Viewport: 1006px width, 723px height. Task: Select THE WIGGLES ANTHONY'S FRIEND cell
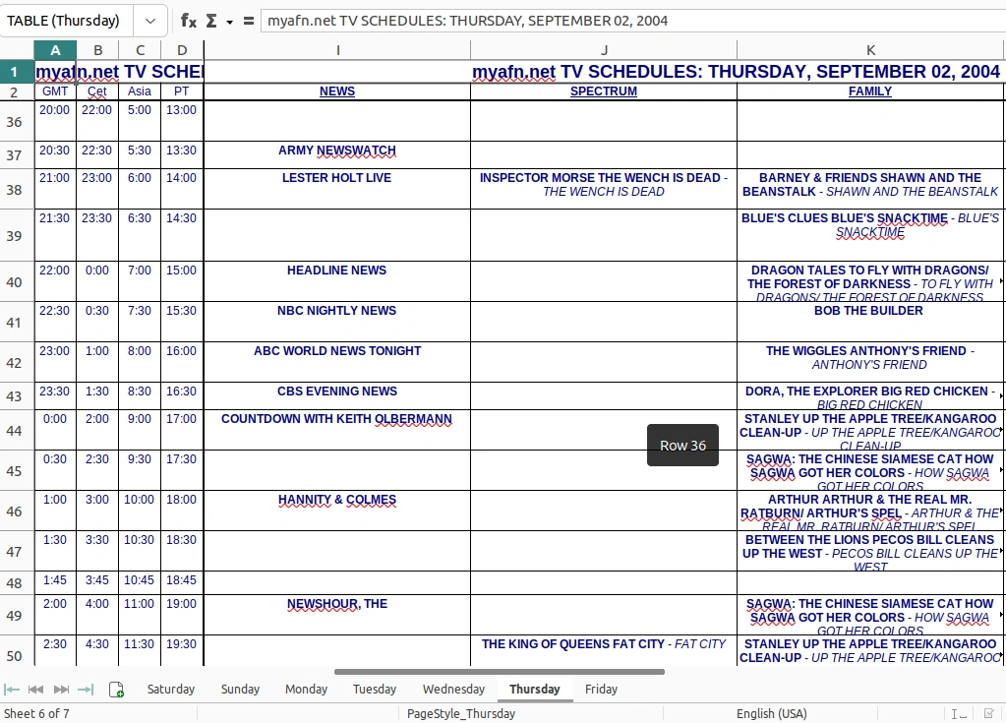(x=870, y=362)
